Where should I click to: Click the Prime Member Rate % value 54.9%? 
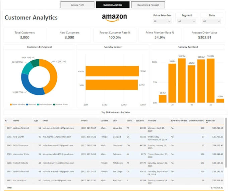(x=160, y=38)
